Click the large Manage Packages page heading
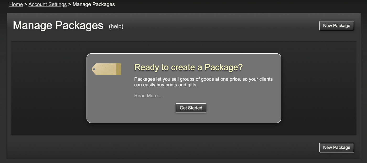The width and height of the screenshot is (367, 163). click(58, 25)
